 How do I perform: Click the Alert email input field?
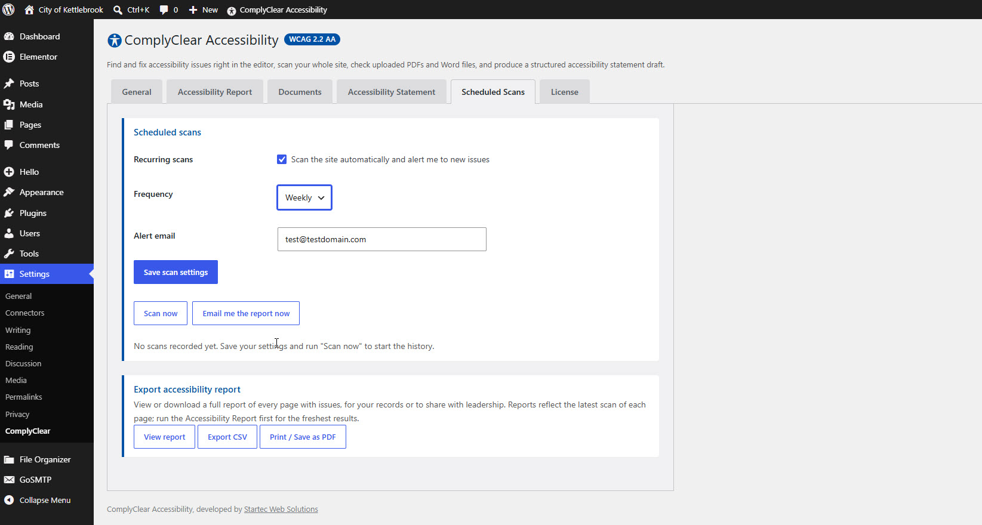click(382, 239)
